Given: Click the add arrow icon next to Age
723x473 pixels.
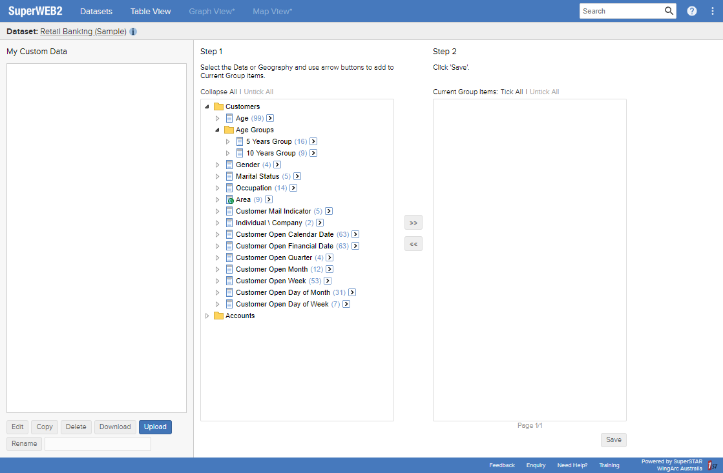Looking at the screenshot, I should 270,118.
